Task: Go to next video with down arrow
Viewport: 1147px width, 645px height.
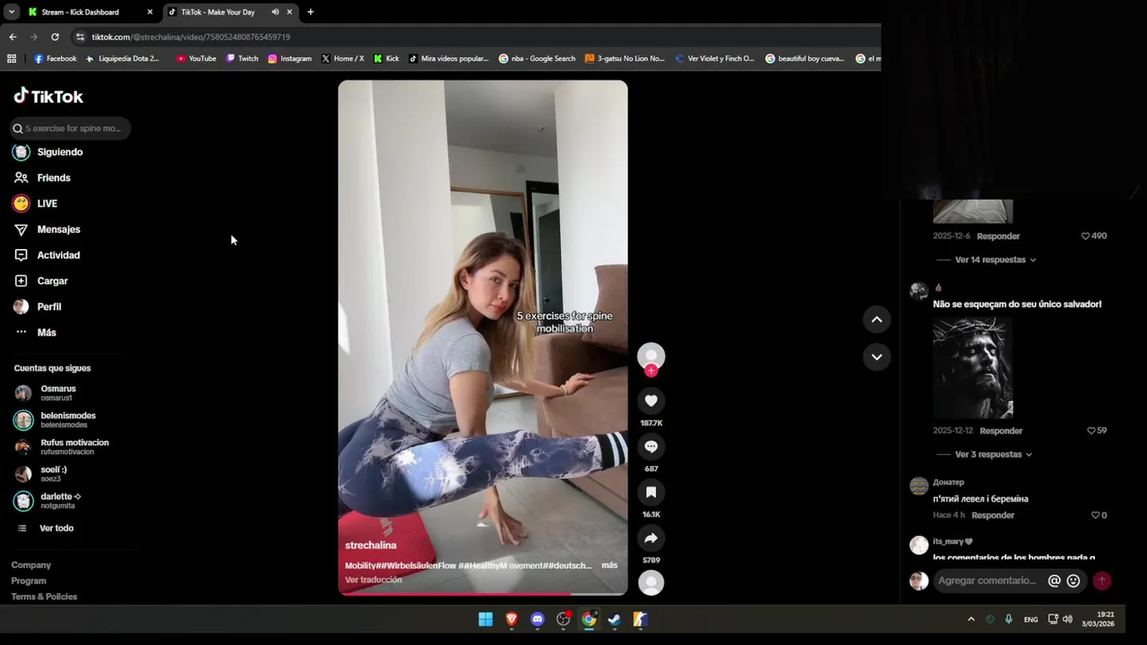Action: (876, 357)
